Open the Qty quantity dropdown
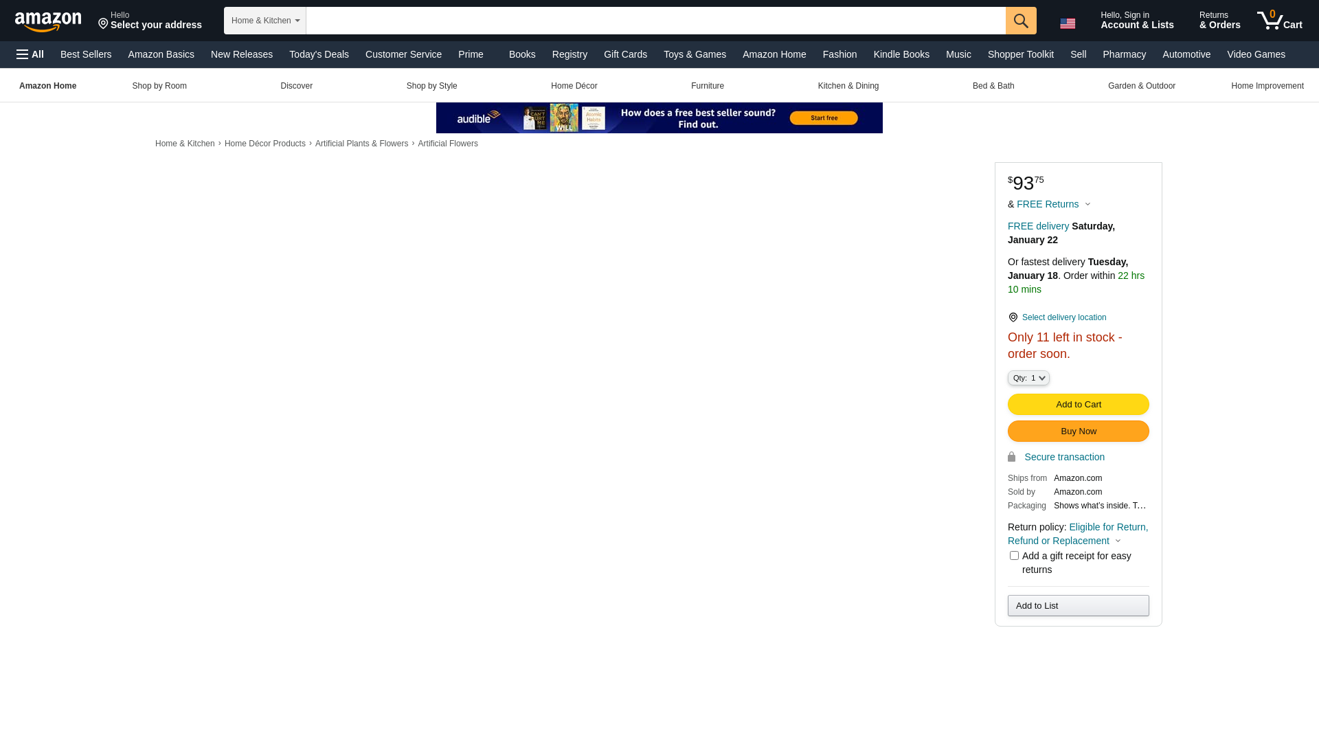 (x=1028, y=378)
